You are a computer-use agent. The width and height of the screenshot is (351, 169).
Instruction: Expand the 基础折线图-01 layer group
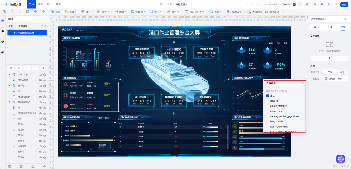[x=9, y=102]
